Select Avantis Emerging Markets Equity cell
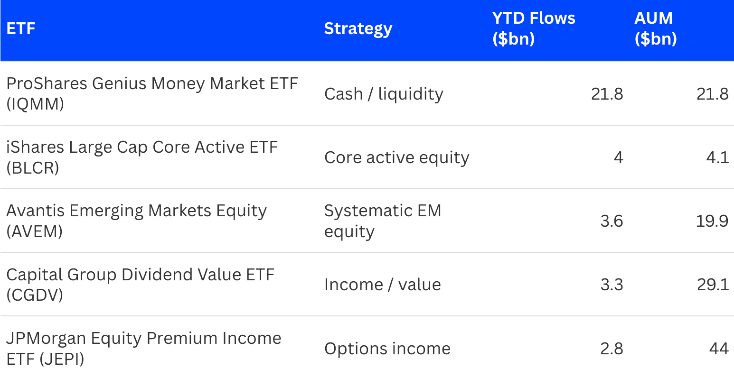 (x=137, y=221)
